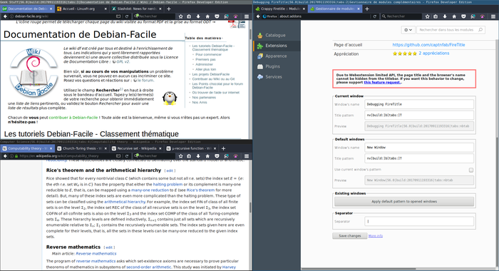This screenshot has width=499, height=271.
Task: Show site info for debian-facile.org
Action: tap(11, 16)
